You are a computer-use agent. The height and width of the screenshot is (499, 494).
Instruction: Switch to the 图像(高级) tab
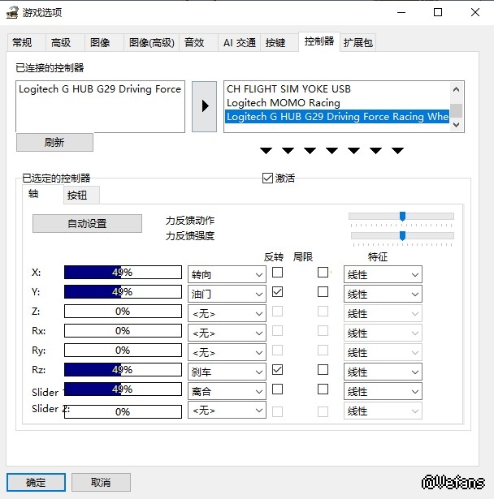pos(151,42)
